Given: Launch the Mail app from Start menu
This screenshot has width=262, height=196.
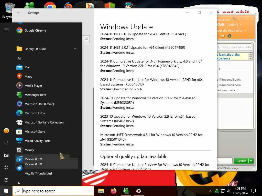Looking at the screenshot, I should tap(47, 67).
